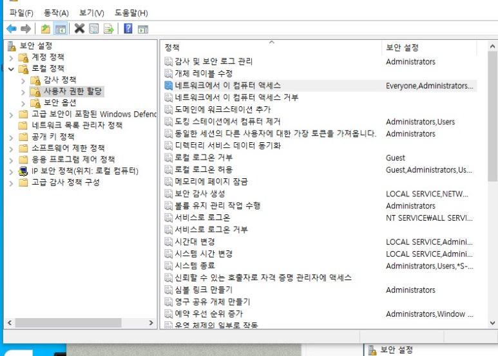This screenshot has height=356, width=498.
Task: Select the 시간대 변경 policy
Action: tap(195, 241)
